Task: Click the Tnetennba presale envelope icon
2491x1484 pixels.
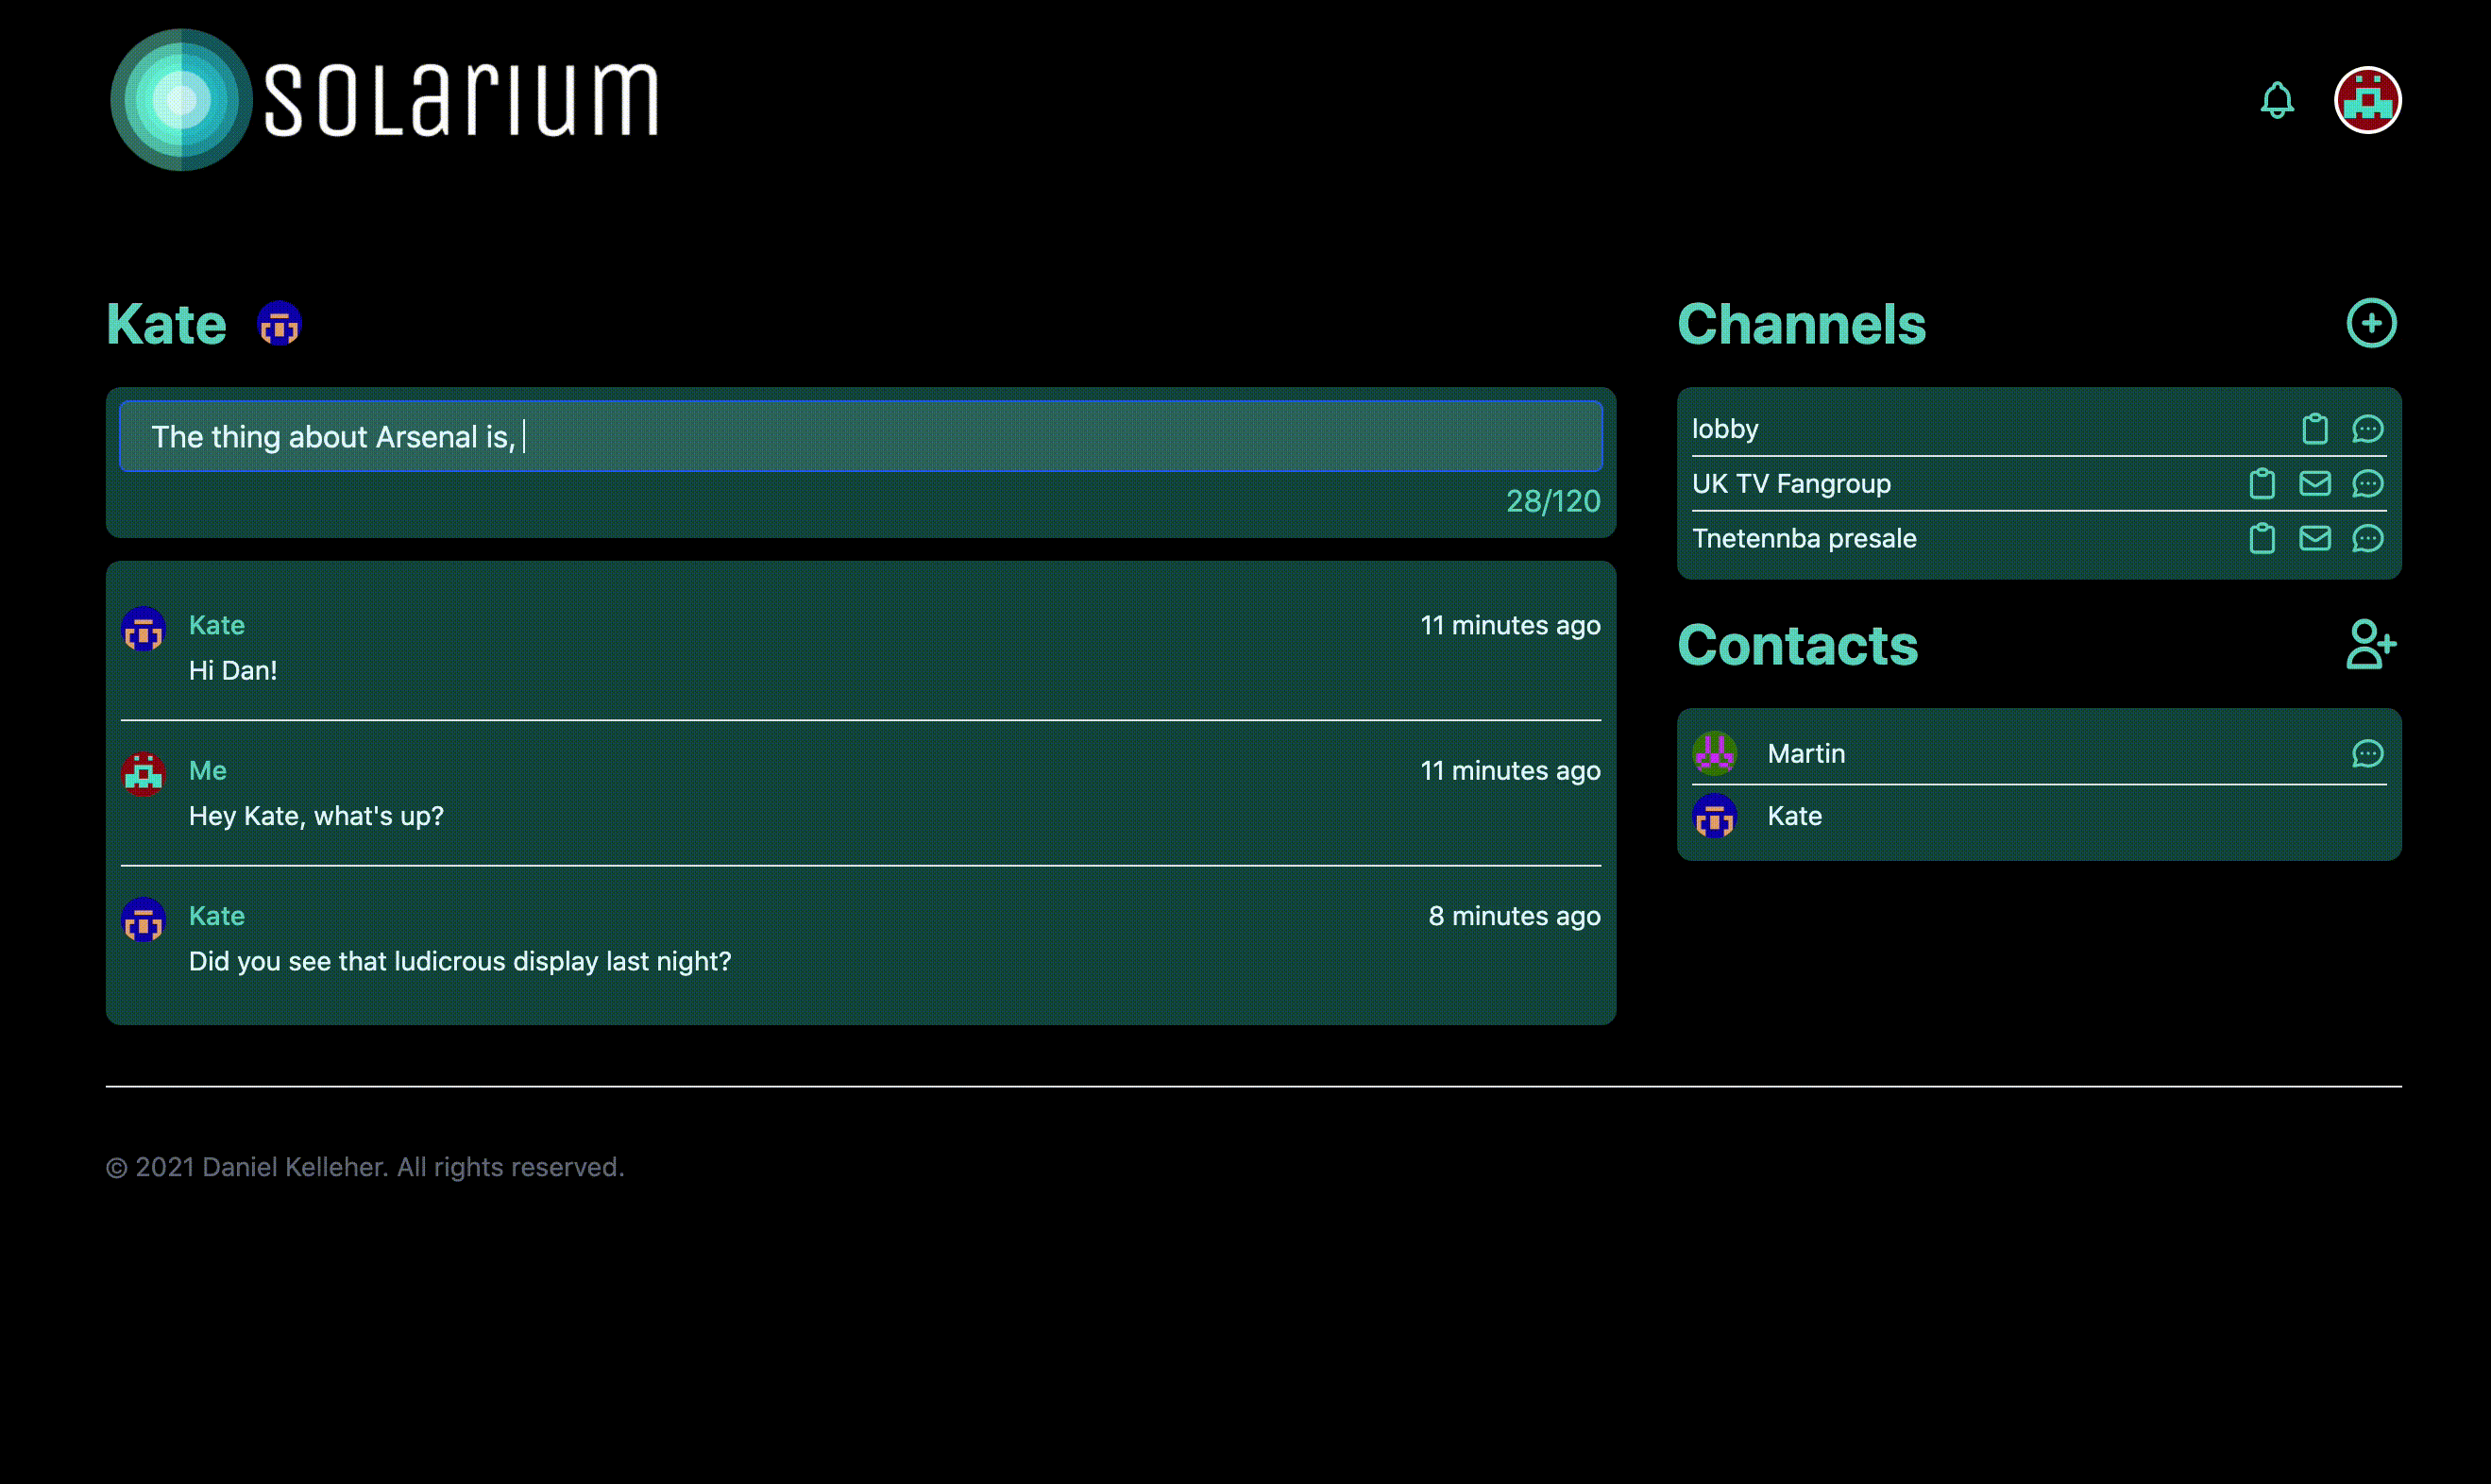Action: 2314,539
